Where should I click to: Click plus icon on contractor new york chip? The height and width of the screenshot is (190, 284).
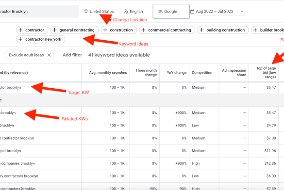pos(20,39)
